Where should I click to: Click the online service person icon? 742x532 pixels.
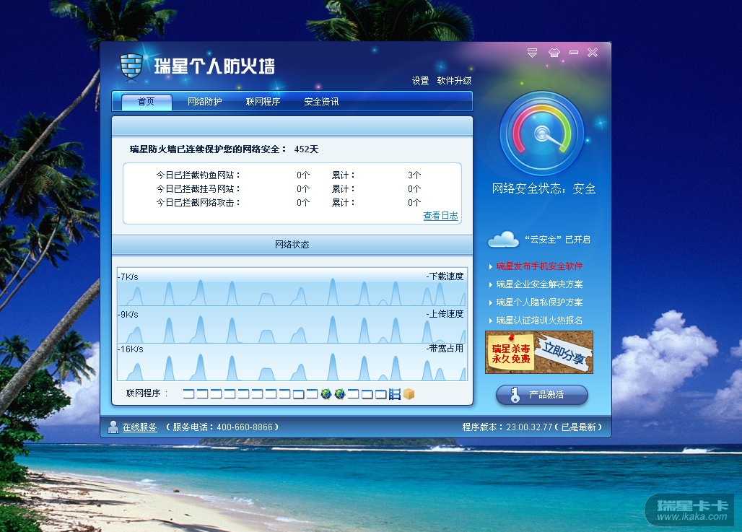[x=113, y=427]
